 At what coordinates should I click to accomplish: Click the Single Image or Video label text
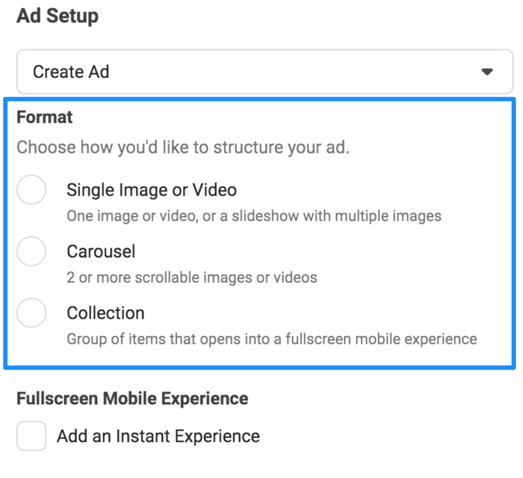click(x=151, y=190)
